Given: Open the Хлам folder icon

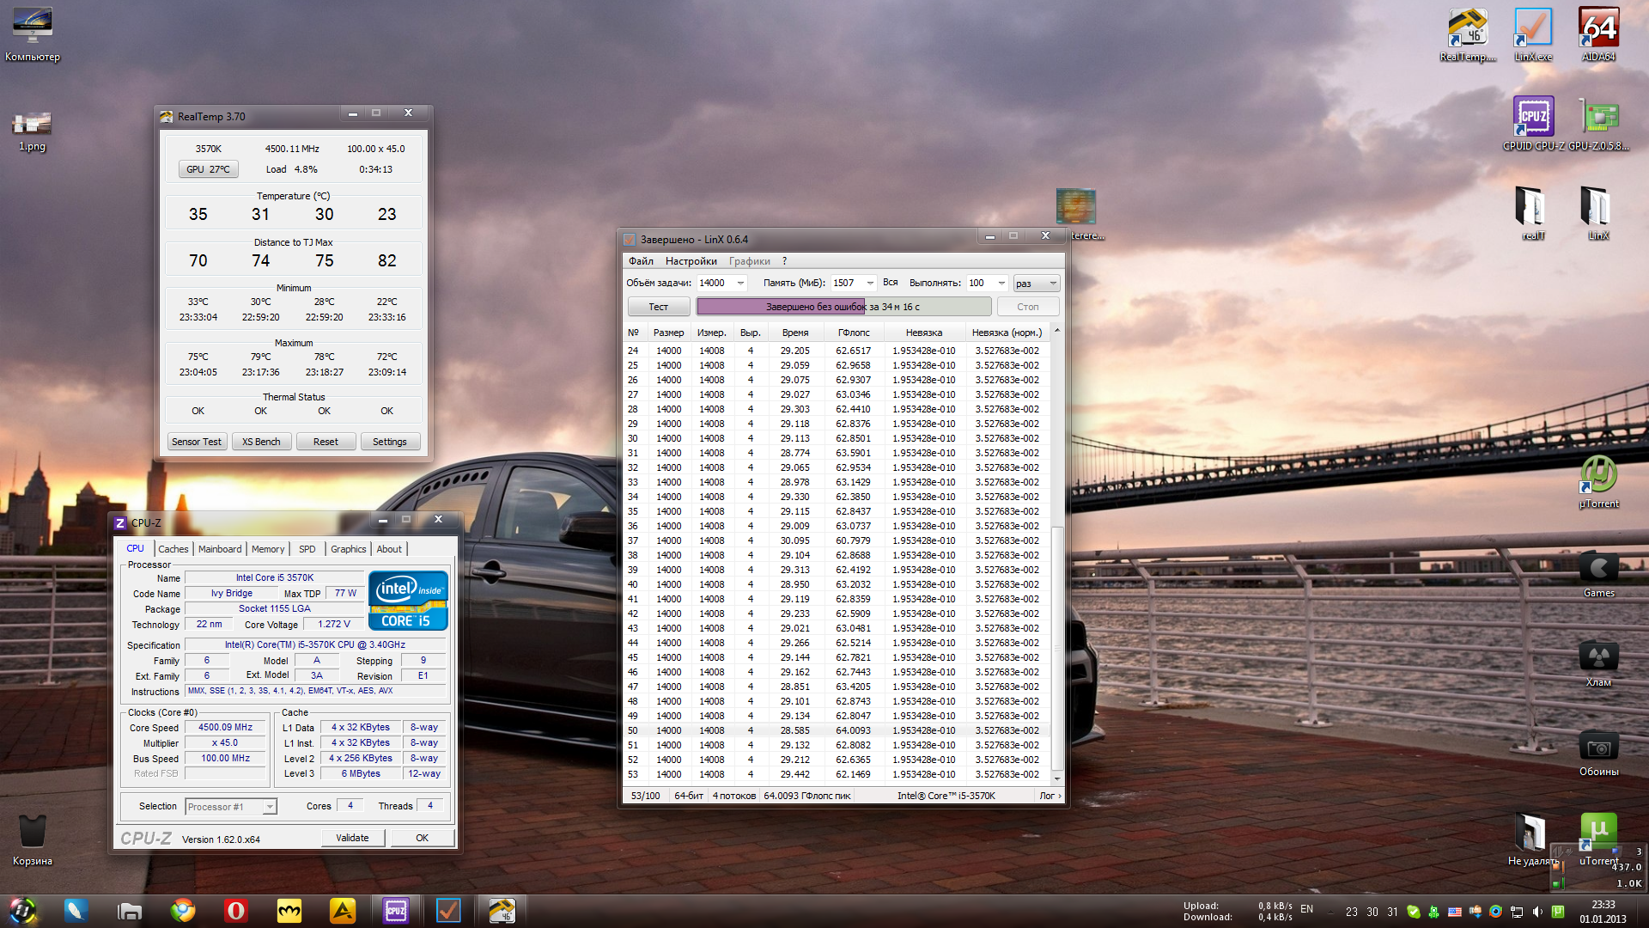Looking at the screenshot, I should 1598,663.
